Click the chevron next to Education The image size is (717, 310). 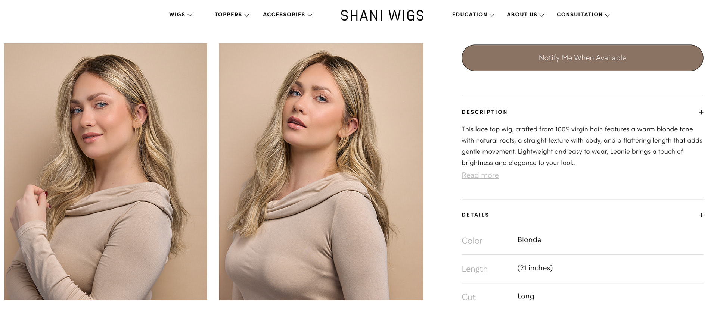492,15
